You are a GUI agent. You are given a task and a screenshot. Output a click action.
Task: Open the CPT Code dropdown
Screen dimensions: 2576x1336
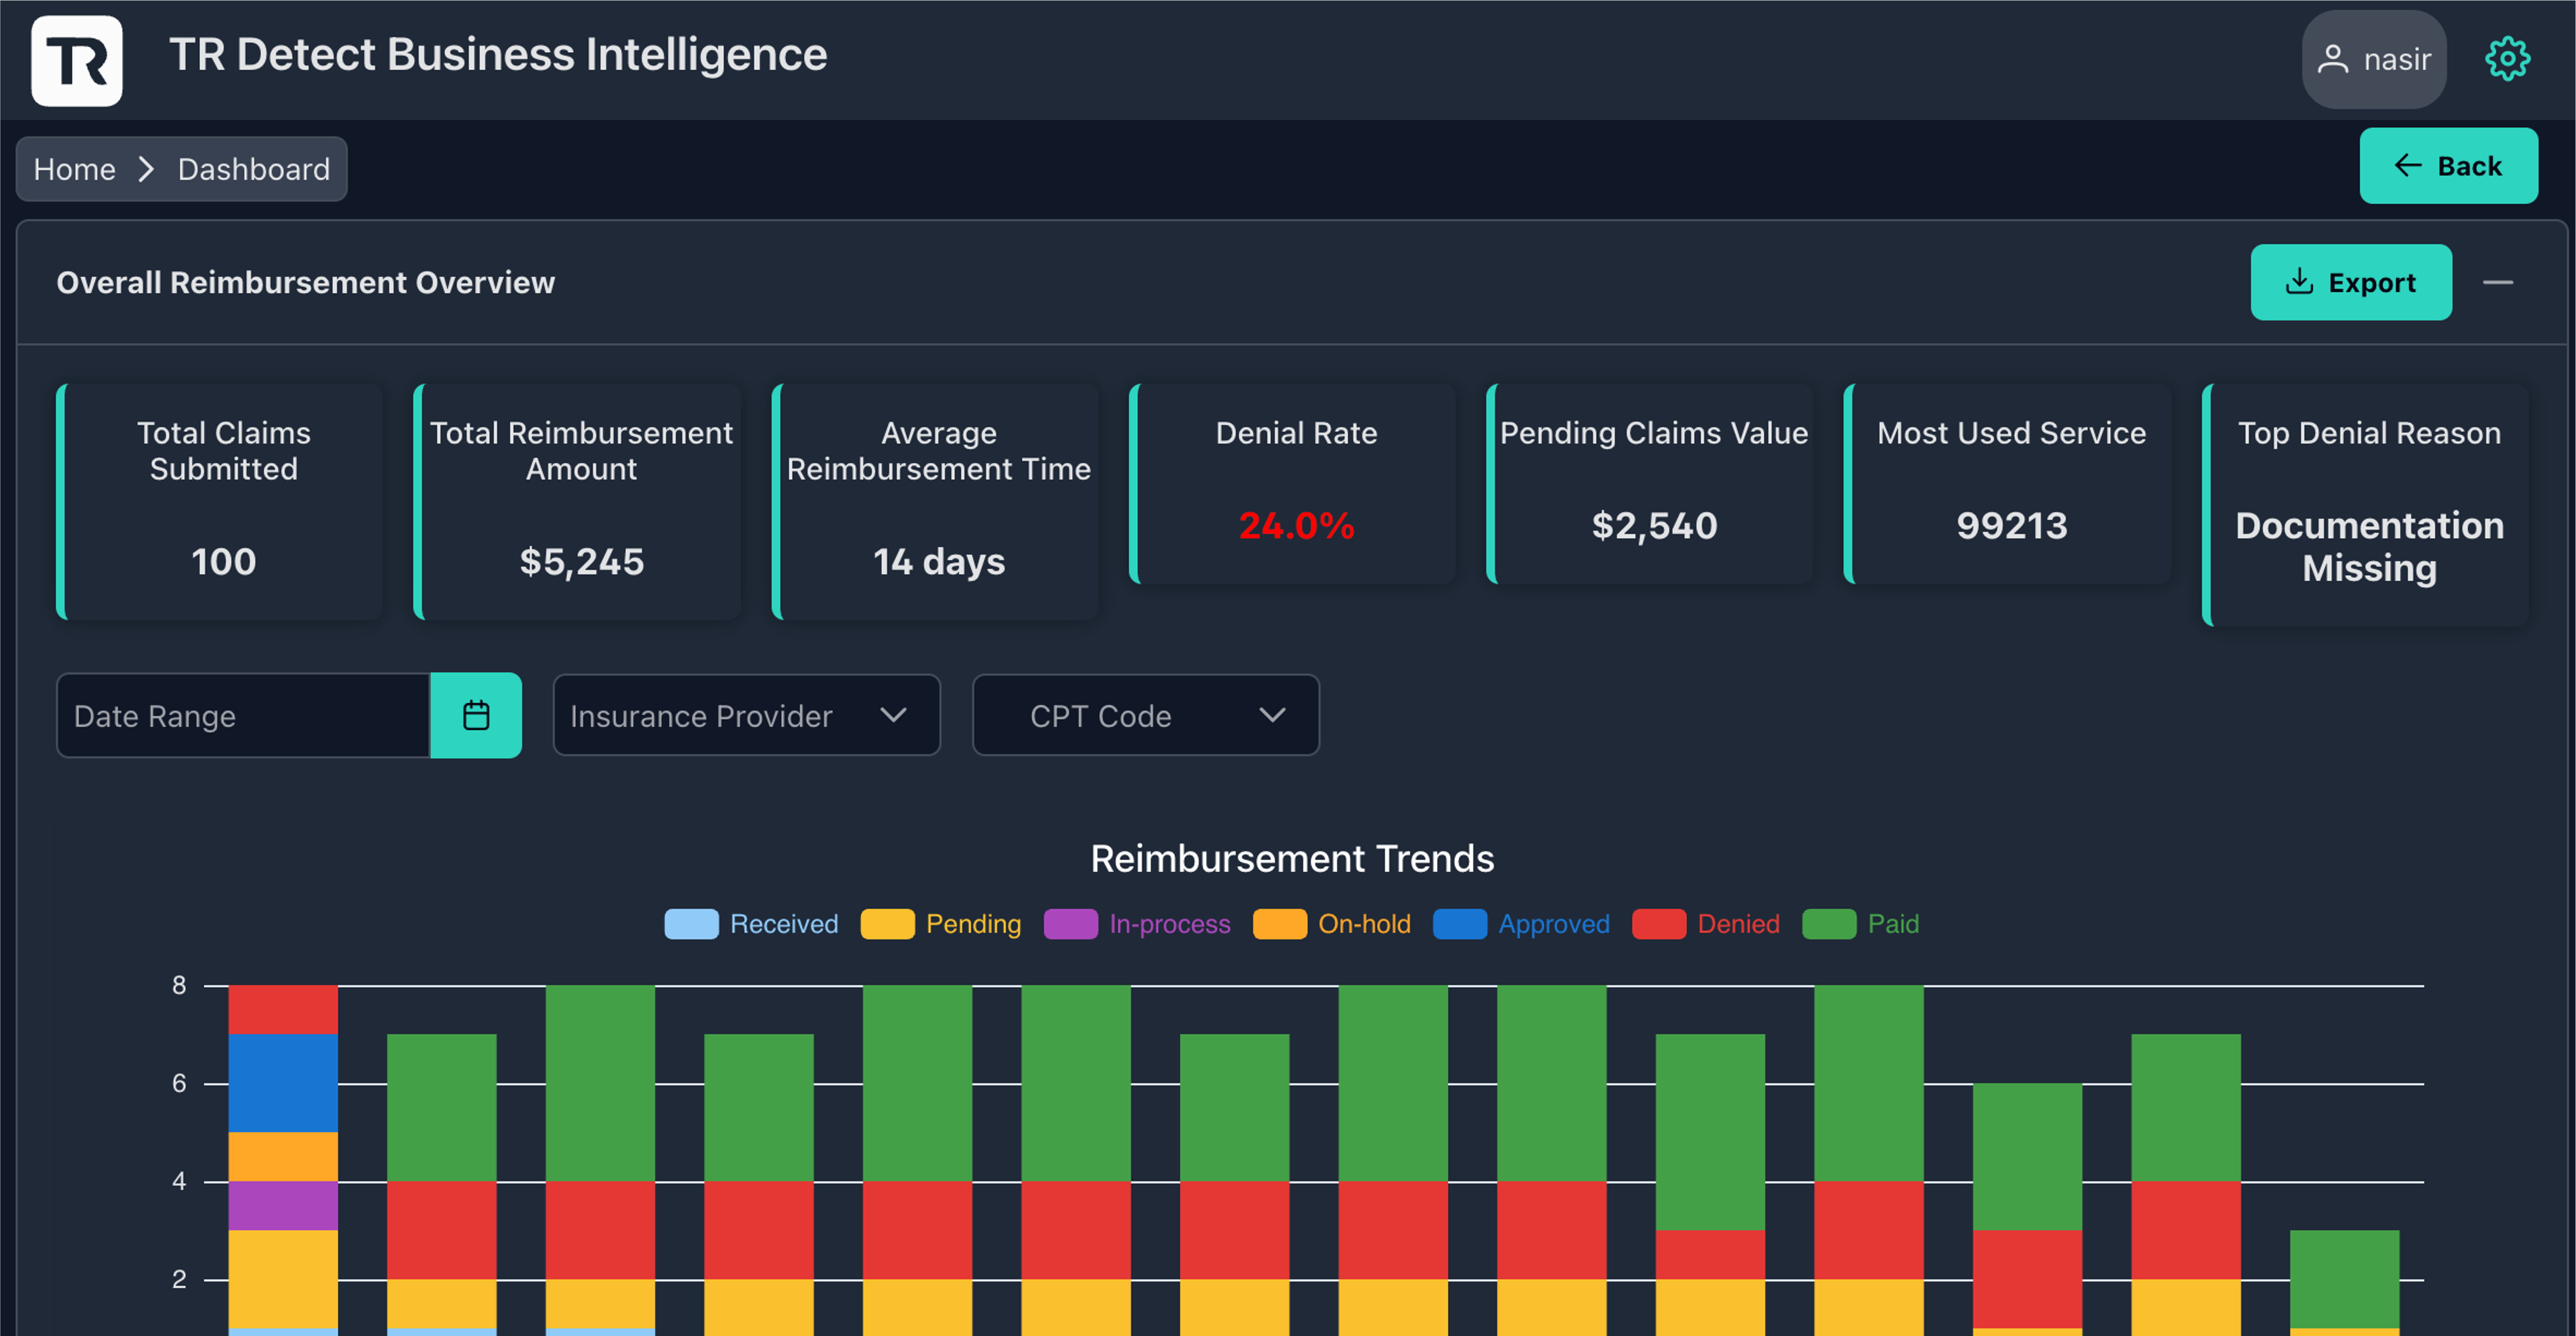tap(1146, 715)
